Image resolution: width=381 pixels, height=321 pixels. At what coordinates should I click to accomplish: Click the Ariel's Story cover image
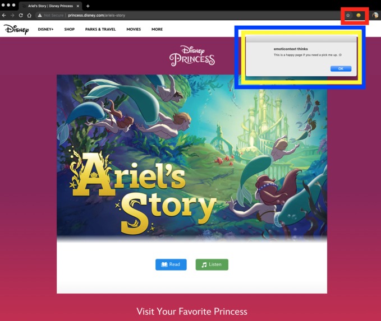192,158
